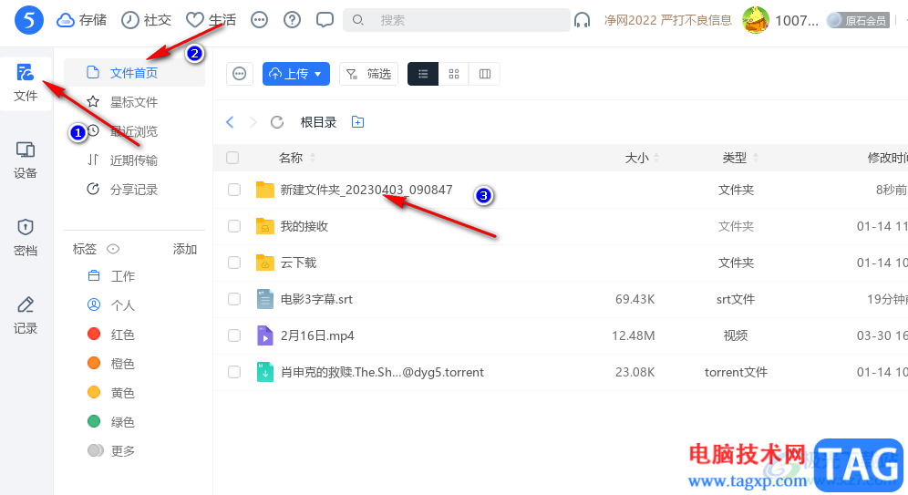Click the 2月16日.mp4 video file icon
The height and width of the screenshot is (495, 908).
tap(264, 335)
